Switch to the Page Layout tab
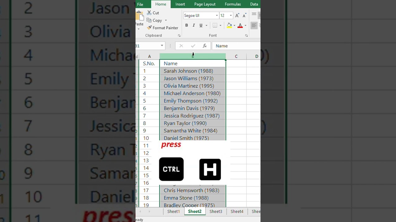Image resolution: width=396 pixels, height=222 pixels. click(205, 4)
